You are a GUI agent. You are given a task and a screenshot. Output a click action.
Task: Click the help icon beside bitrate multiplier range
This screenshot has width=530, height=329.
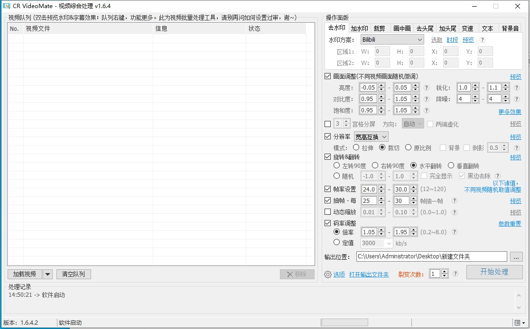(x=455, y=232)
